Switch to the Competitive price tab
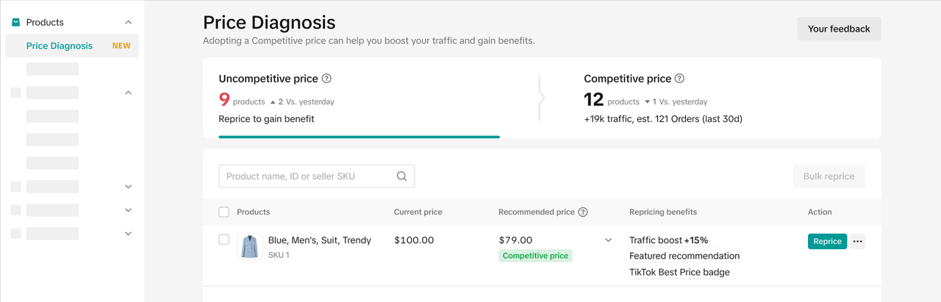The height and width of the screenshot is (302, 941). [709, 98]
